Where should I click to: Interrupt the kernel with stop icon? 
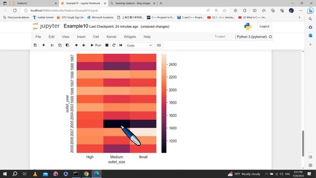(x=107, y=45)
